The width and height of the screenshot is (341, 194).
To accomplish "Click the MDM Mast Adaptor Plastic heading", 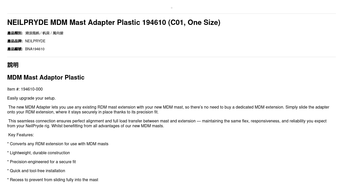I will pos(46,77).
